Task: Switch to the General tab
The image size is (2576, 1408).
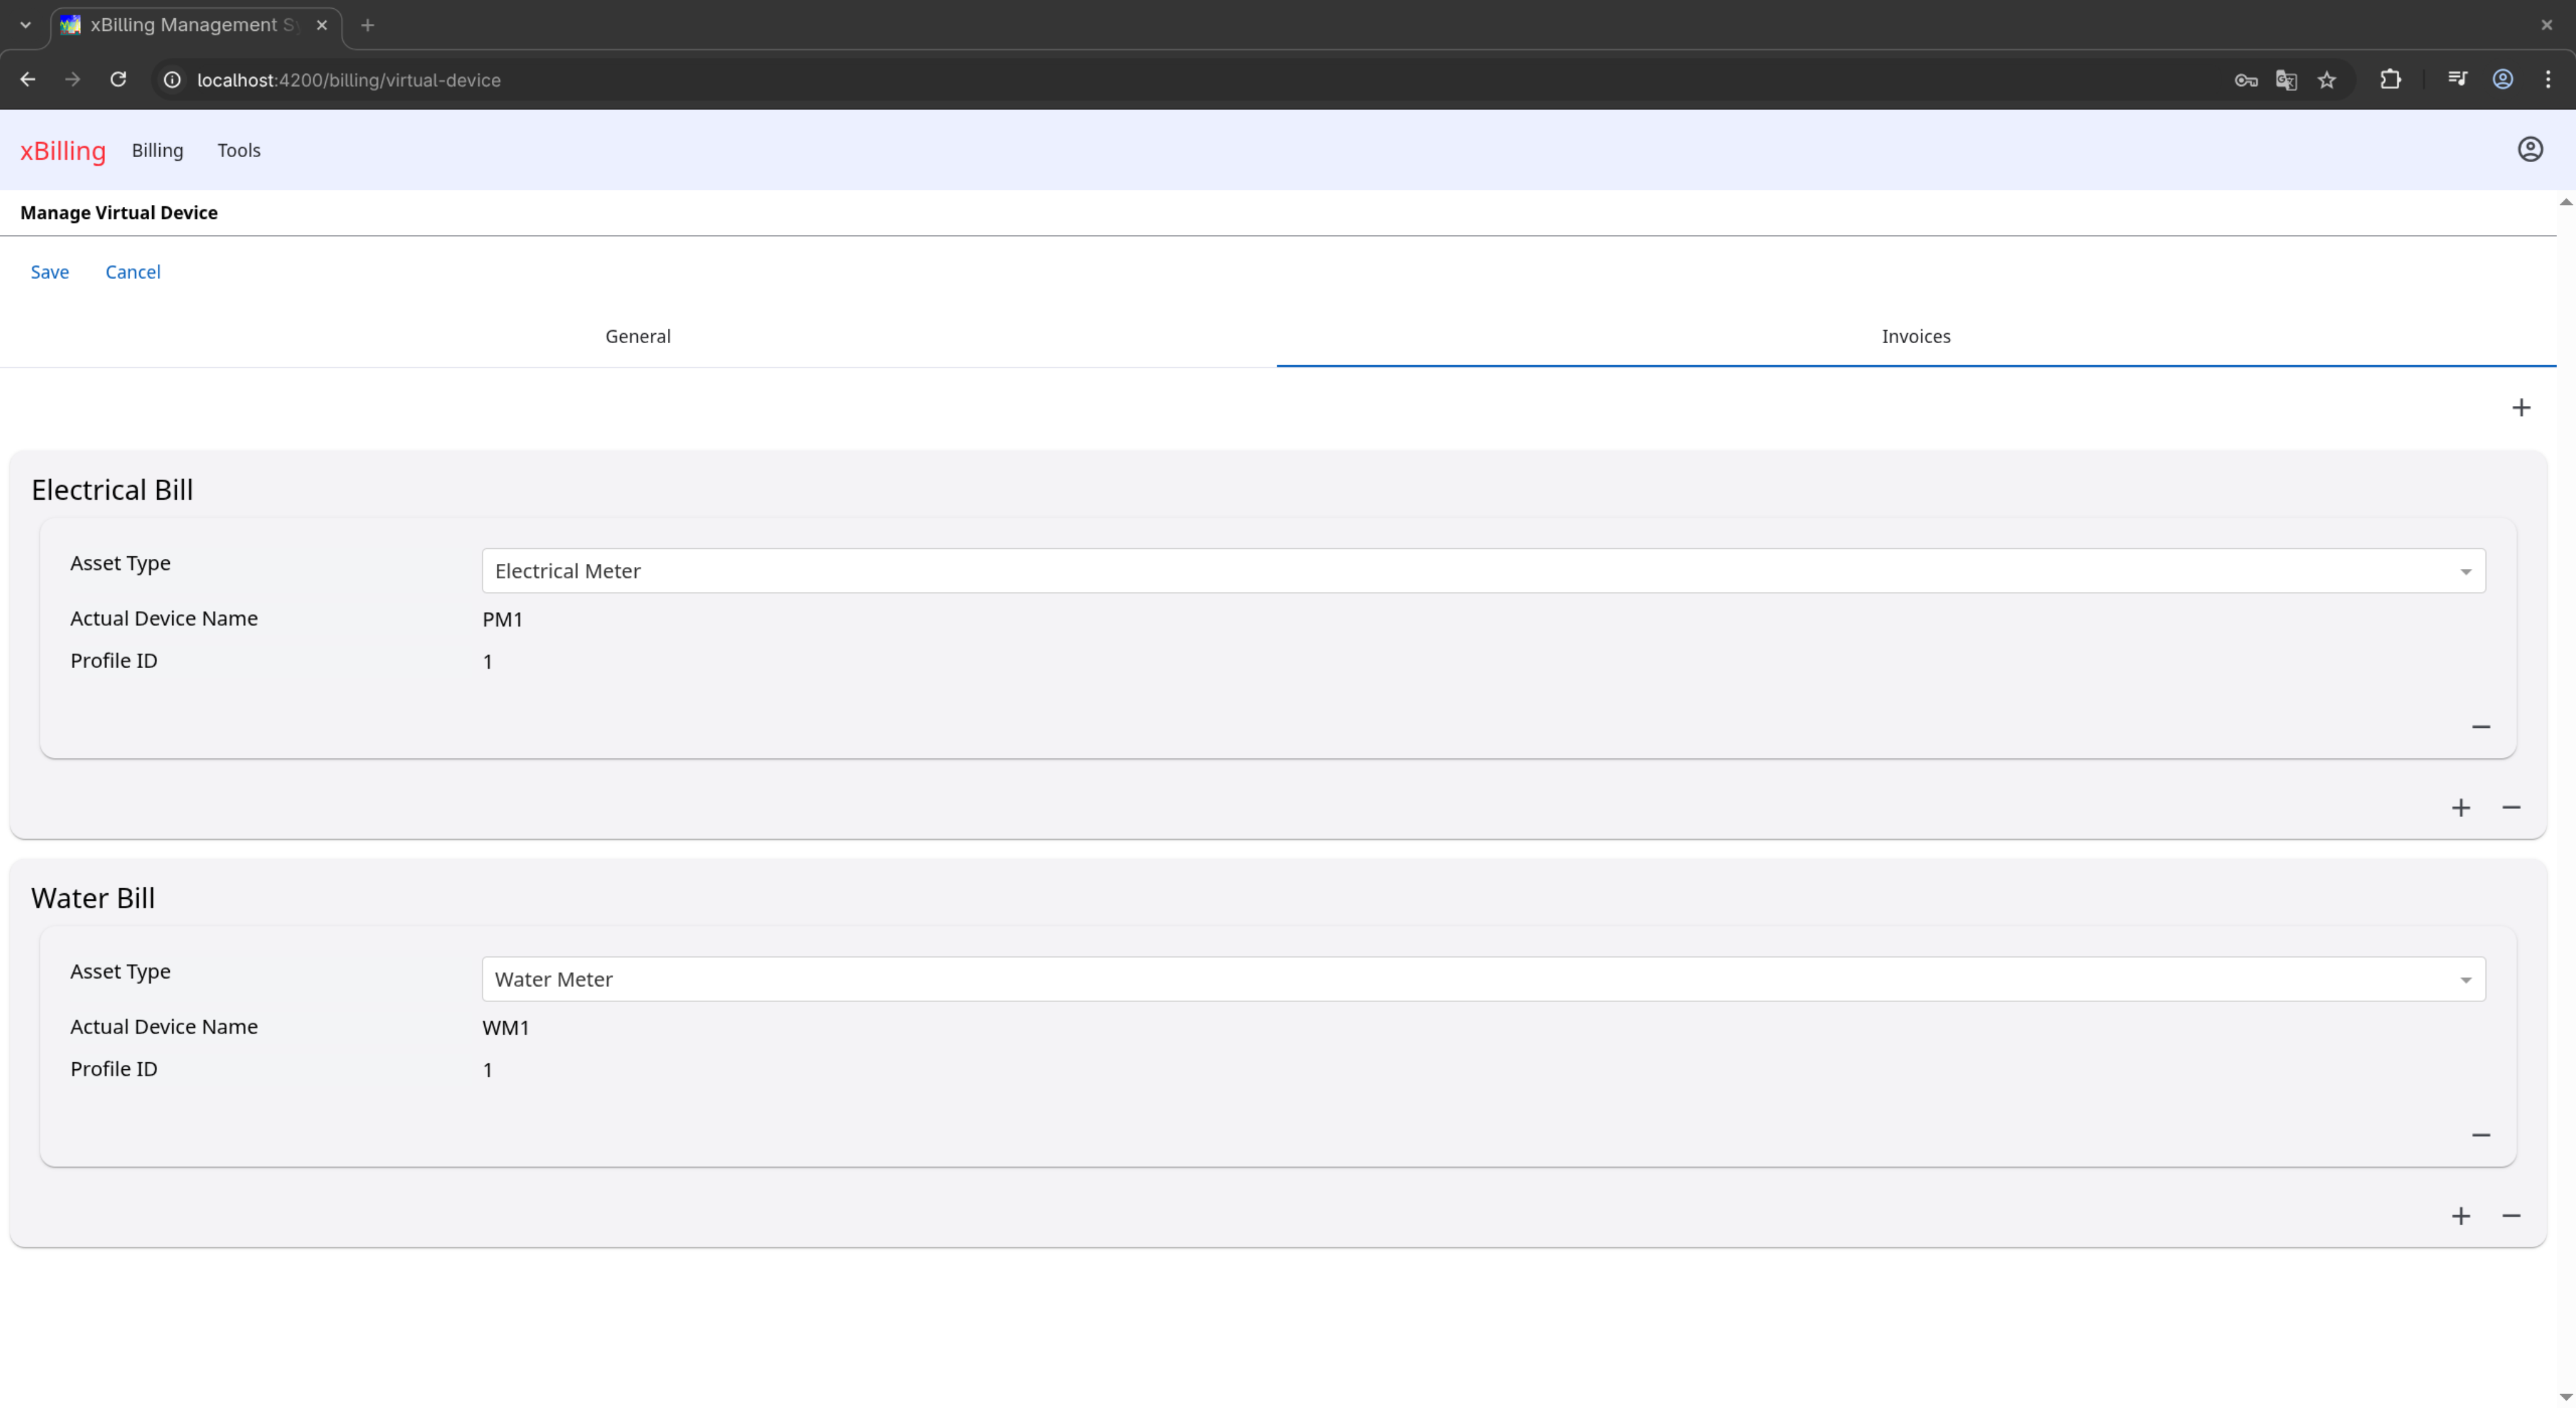Action: point(638,337)
